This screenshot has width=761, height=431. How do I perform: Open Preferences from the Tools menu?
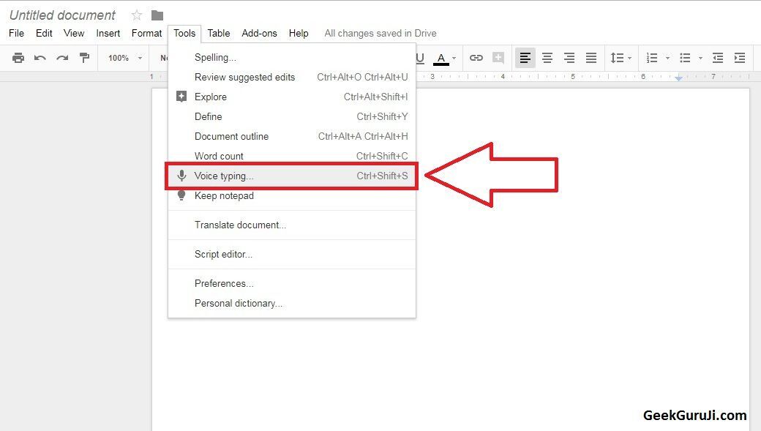[x=224, y=283]
